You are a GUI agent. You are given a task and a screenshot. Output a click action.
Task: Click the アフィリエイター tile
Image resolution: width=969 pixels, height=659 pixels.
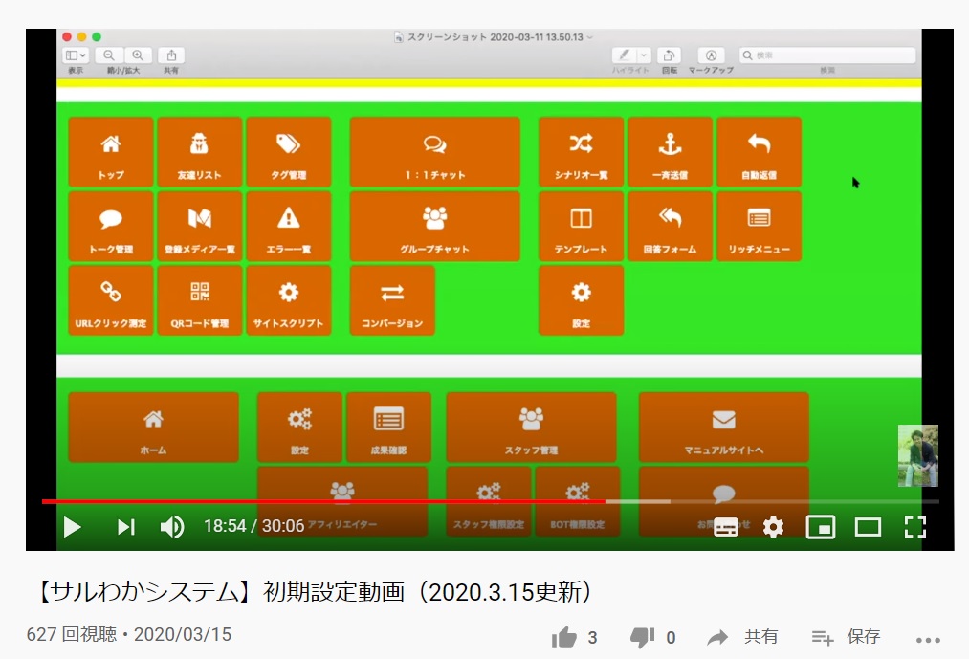click(x=342, y=501)
